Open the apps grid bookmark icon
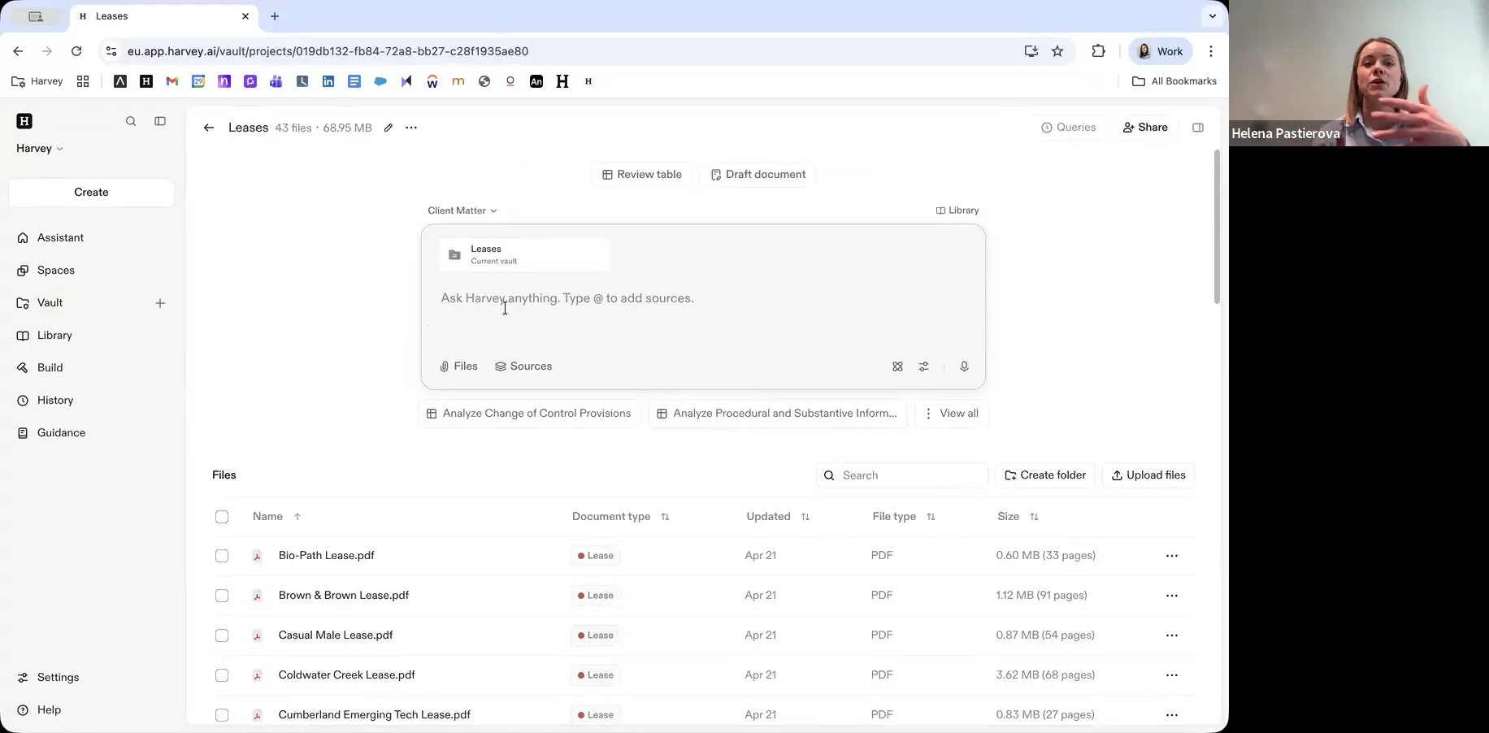The image size is (1489, 733). [83, 81]
